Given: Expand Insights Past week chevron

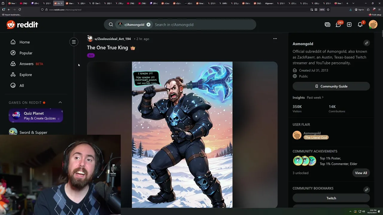Looking at the screenshot, I should (x=323, y=97).
